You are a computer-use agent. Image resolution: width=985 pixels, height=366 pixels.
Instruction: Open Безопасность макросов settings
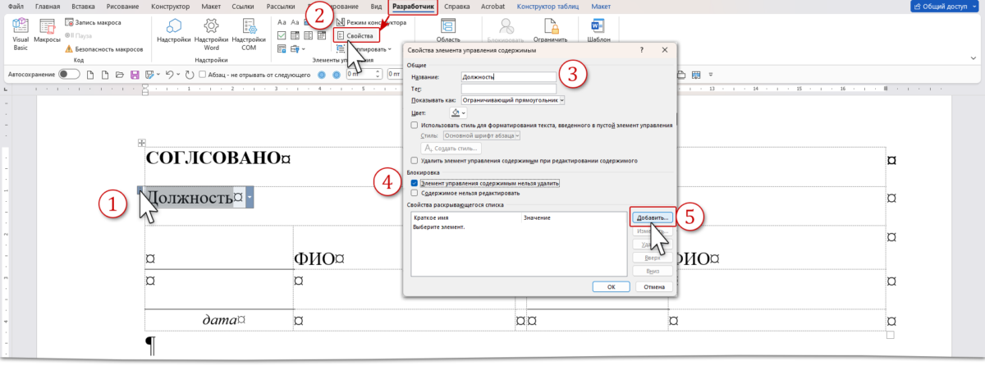tap(103, 48)
